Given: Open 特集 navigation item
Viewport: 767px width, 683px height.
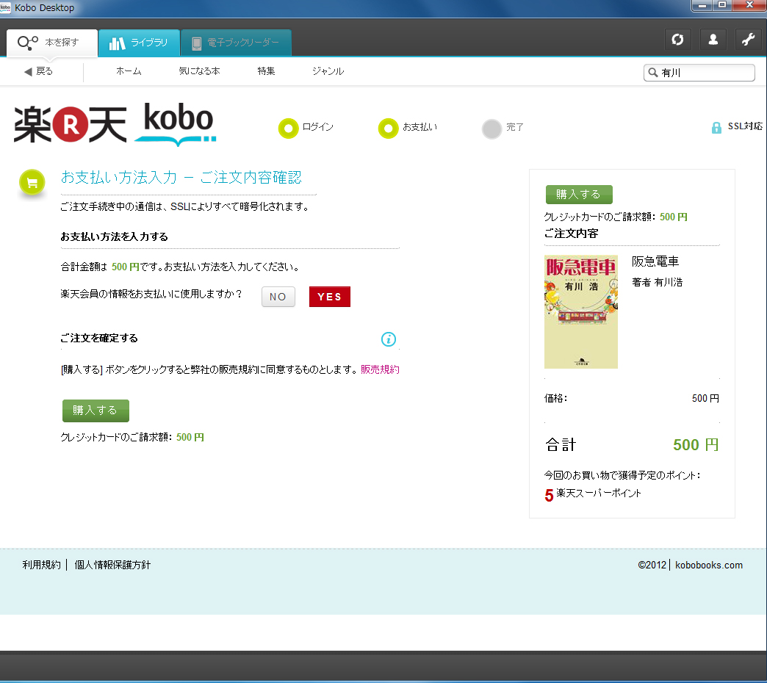Looking at the screenshot, I should tap(266, 71).
